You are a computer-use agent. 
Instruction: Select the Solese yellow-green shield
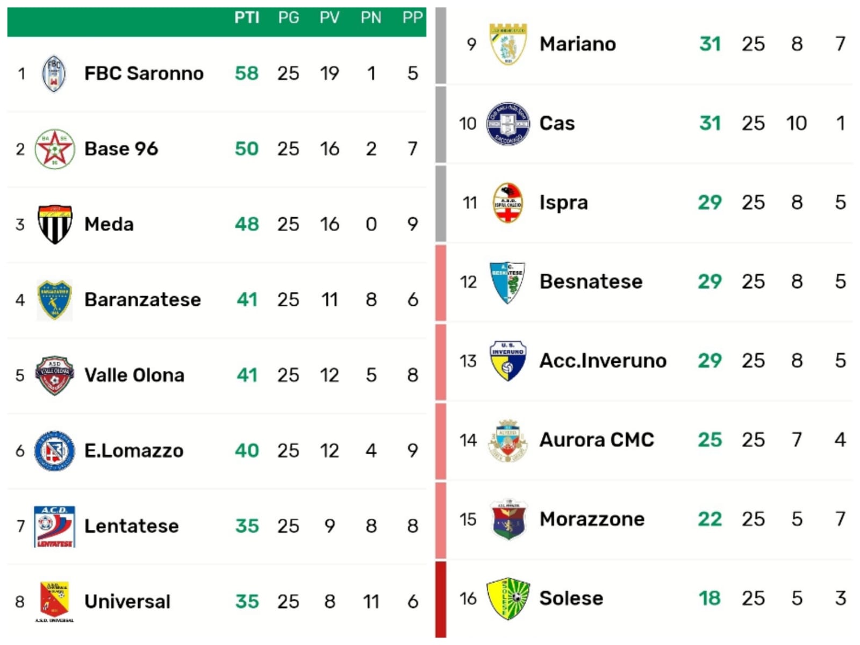tap(507, 598)
